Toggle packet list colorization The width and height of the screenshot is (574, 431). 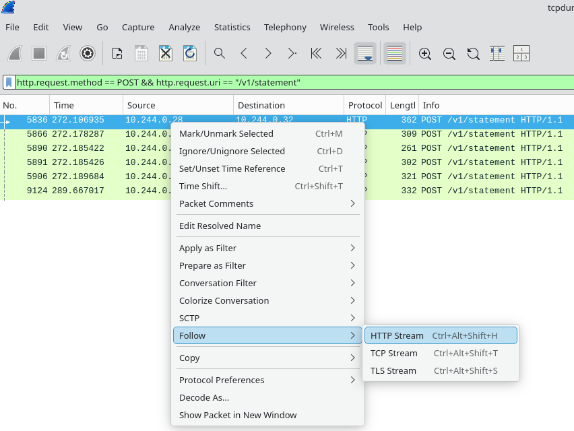point(395,53)
